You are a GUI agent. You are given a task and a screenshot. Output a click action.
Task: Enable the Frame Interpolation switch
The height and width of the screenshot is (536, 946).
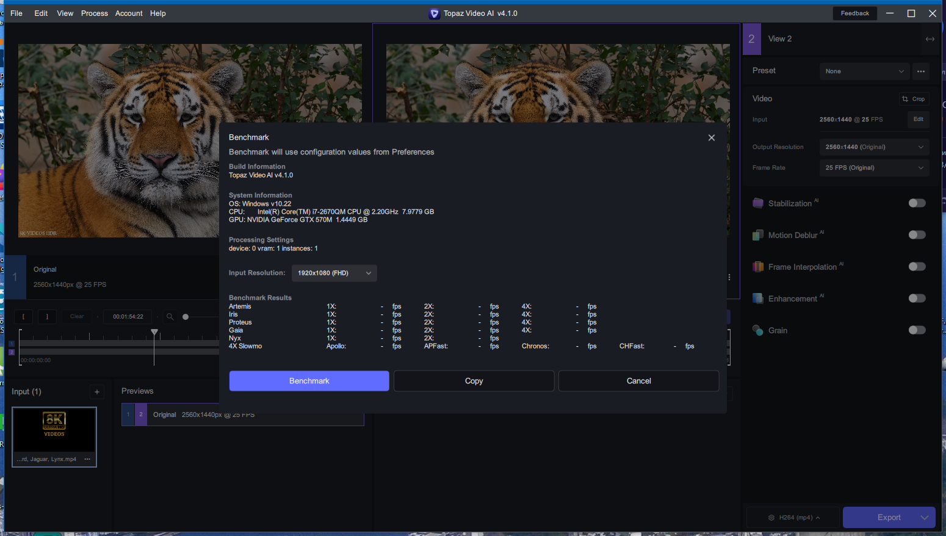(917, 267)
